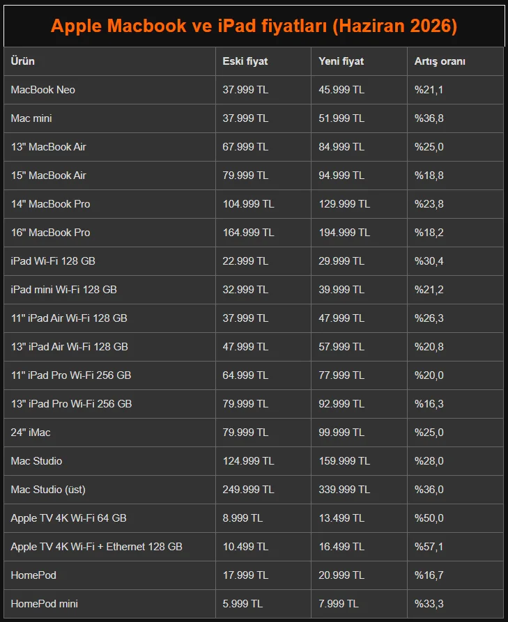Viewport: 508px width, 622px height.
Task: Select the HomePod increase rate %16,7
Action: (429, 575)
